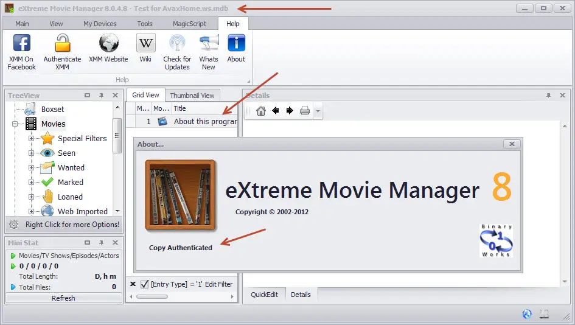
Task: Select the Web Imported item
Action: click(83, 212)
